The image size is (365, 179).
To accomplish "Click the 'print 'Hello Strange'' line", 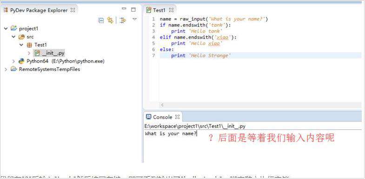I will point(201,56).
